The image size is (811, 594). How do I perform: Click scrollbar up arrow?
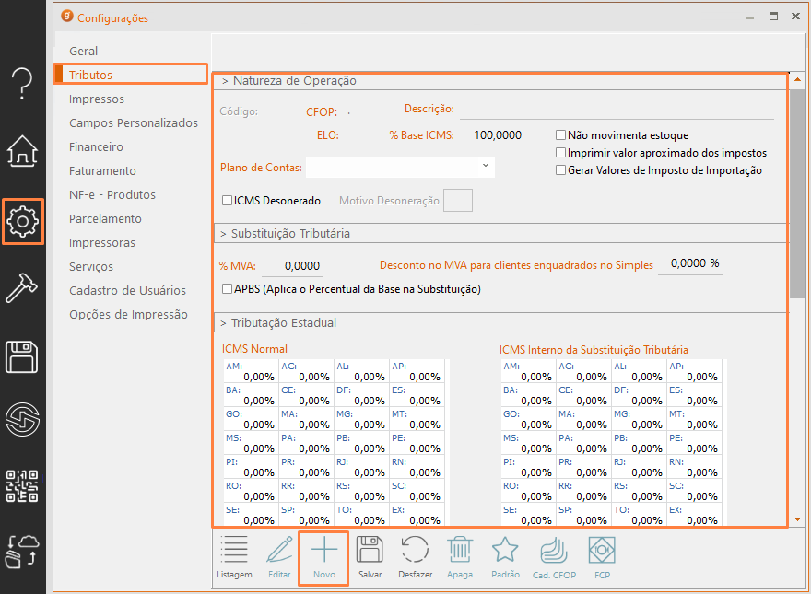(797, 79)
